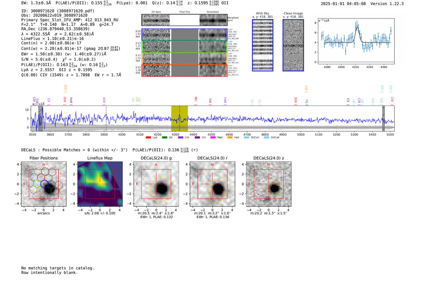425x289 pixels.
Task: Click the (H)CaII legend swatch
Action: (267, 137)
